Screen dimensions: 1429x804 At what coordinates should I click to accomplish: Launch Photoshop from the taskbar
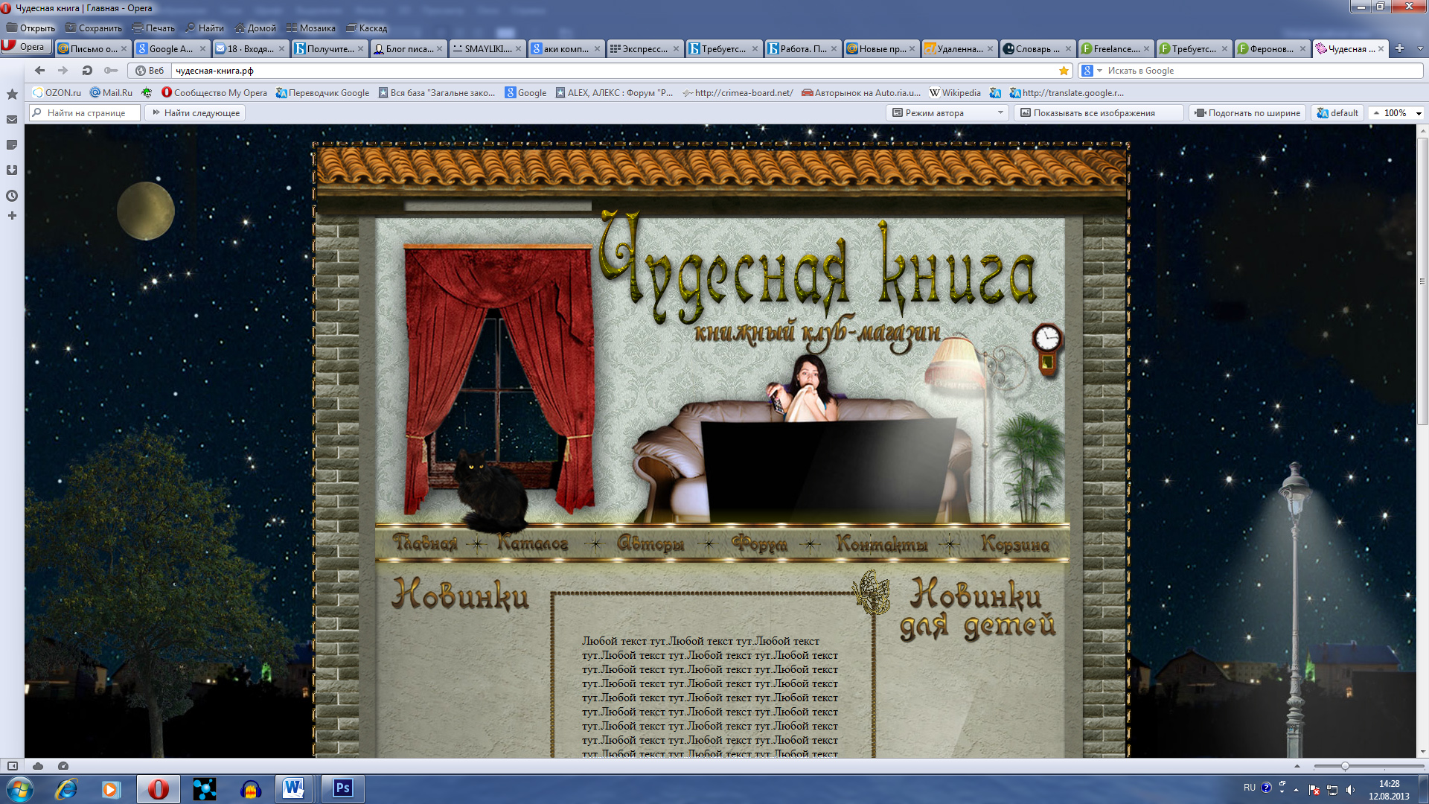[x=342, y=788]
